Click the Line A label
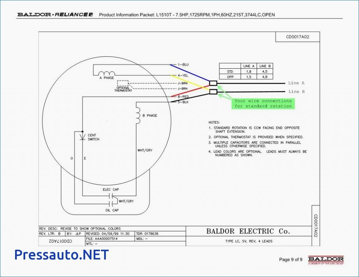The image size is (359, 277). [x=296, y=83]
